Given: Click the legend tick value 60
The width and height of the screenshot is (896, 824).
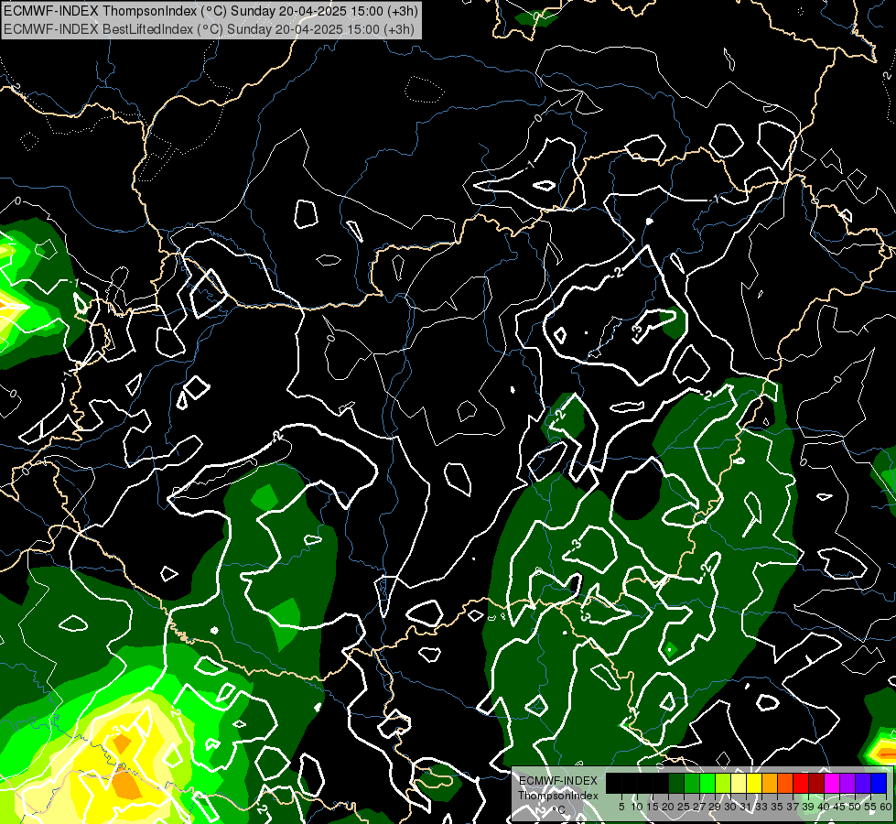Looking at the screenshot, I should [x=885, y=807].
